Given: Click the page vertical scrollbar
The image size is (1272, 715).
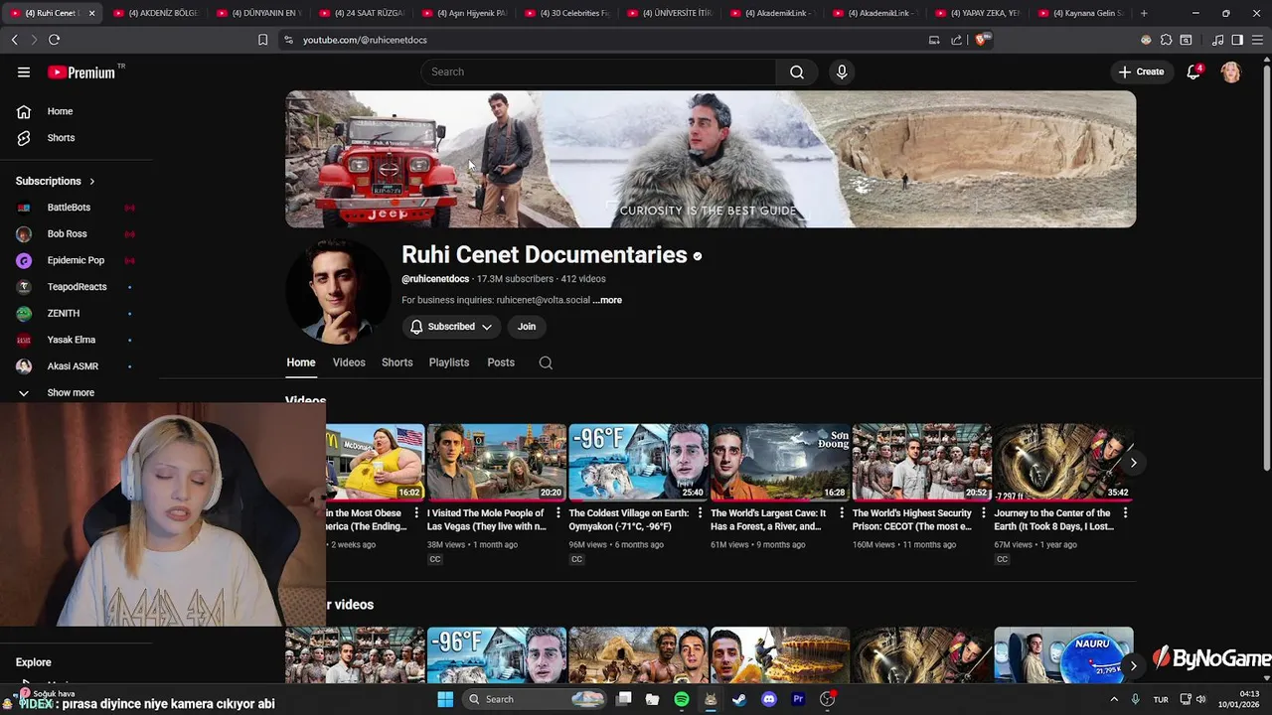Looking at the screenshot, I should tap(1266, 268).
